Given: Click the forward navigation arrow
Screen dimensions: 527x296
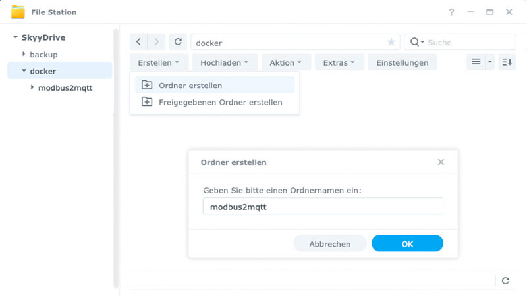Looking at the screenshot, I should click(x=156, y=42).
